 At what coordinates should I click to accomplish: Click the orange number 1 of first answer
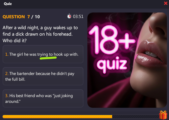pyautogui.click(x=7, y=54)
